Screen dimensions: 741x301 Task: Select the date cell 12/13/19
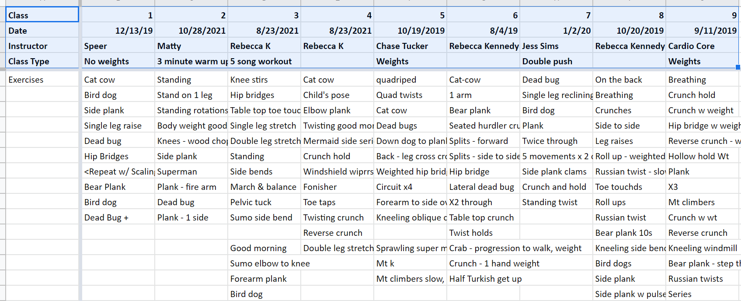tap(118, 31)
